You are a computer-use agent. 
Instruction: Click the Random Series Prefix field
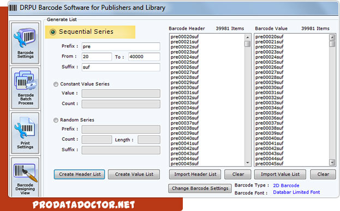(x=121, y=129)
